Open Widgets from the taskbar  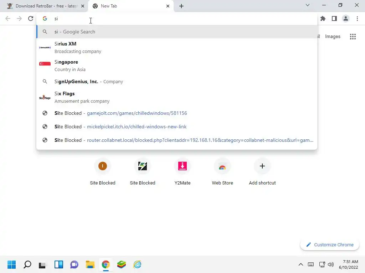tap(59, 264)
